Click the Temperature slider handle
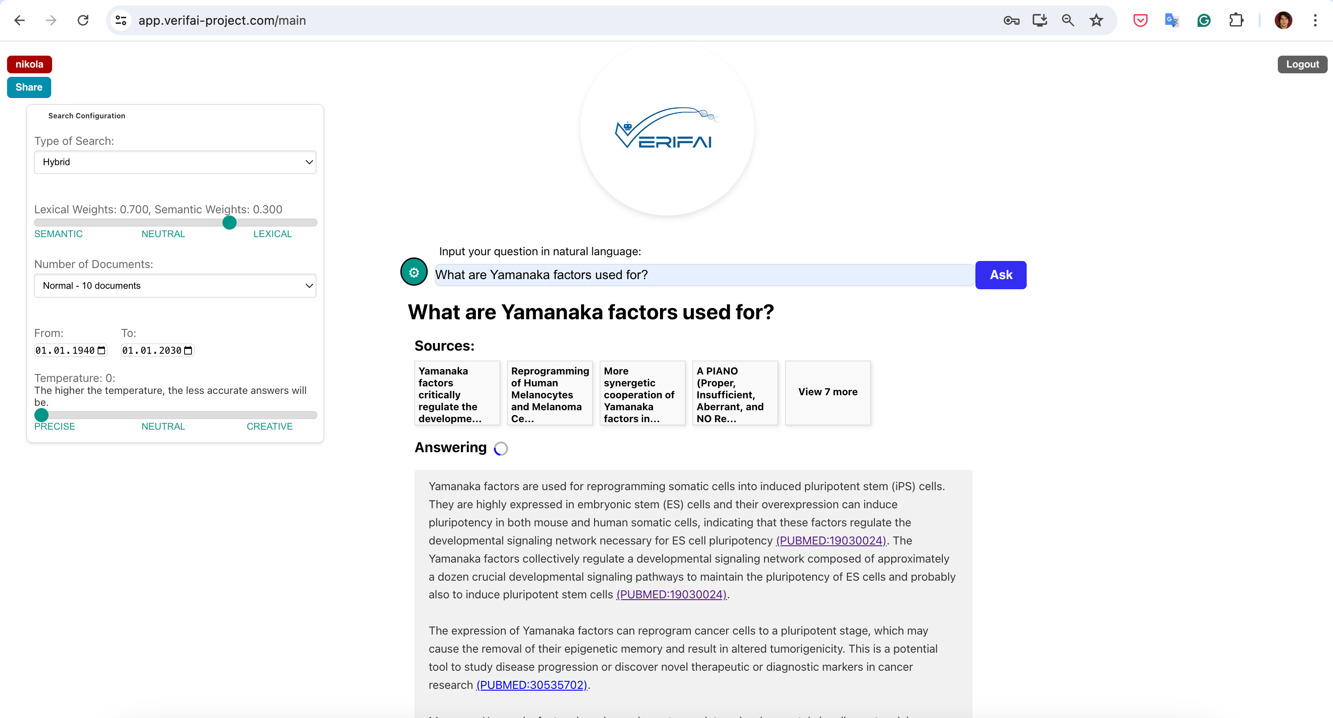The height and width of the screenshot is (718, 1333). (41, 415)
